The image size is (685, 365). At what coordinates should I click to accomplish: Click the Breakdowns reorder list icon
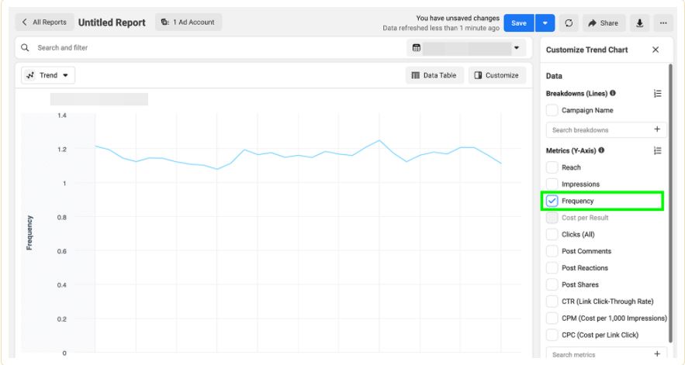click(x=657, y=94)
